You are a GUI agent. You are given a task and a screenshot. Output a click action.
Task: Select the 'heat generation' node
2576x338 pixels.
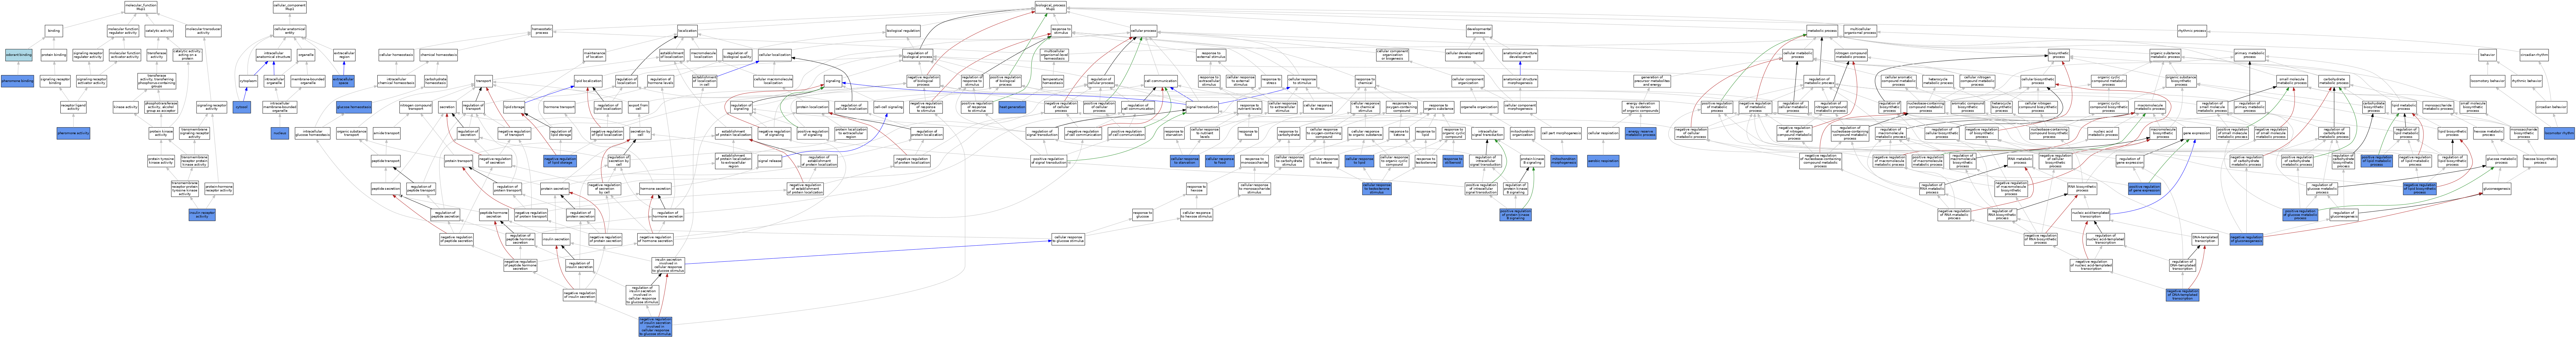click(x=1012, y=107)
